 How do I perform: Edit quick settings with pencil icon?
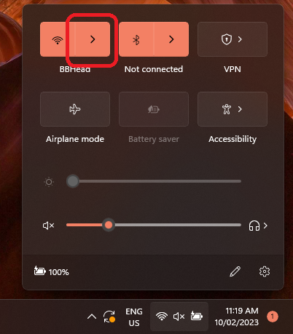[235, 271]
